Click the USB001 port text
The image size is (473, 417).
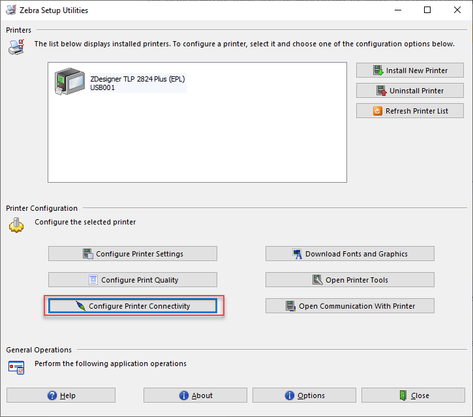(x=102, y=87)
